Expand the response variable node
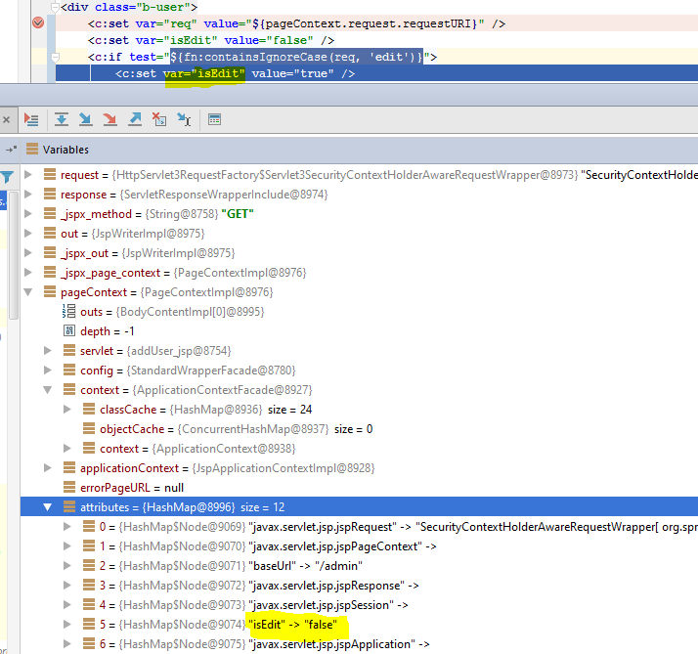The image size is (698, 654). (x=28, y=195)
